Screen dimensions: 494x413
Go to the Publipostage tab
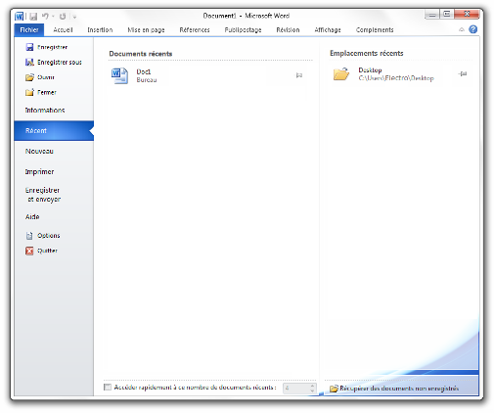(243, 30)
